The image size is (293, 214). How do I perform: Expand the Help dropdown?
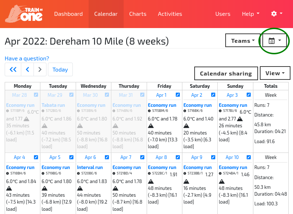click(x=250, y=14)
